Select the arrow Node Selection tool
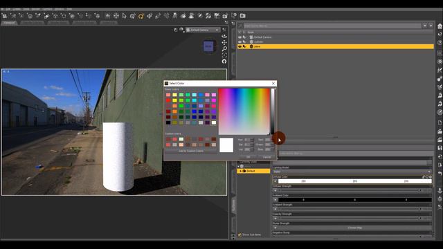The image size is (443, 249). coord(125,16)
